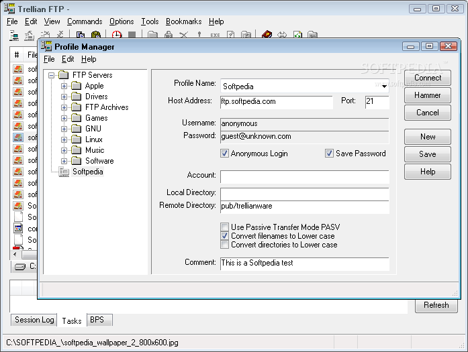Switch to the BPS tab
This screenshot has height=352, width=468.
[x=99, y=320]
